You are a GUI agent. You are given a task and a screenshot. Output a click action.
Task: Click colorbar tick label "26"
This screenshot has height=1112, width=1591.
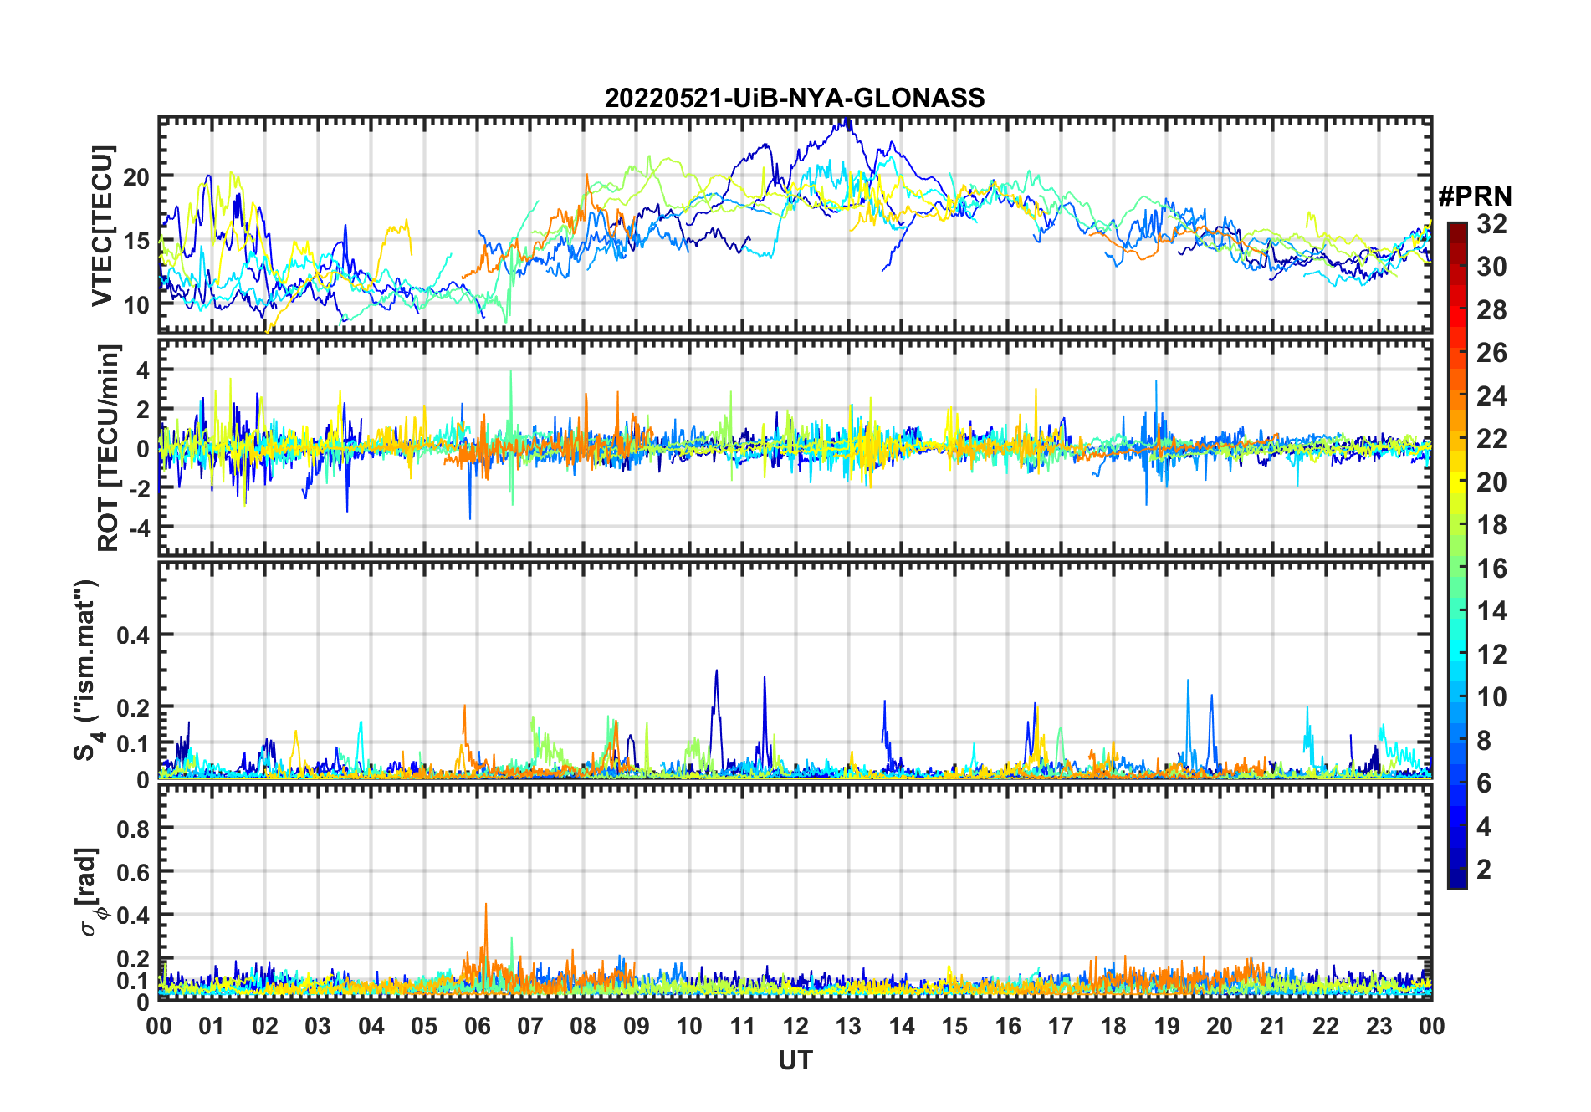pos(1491,353)
